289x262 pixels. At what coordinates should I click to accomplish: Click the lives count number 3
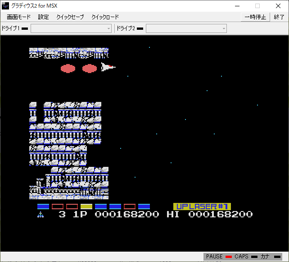pyautogui.click(x=62, y=214)
